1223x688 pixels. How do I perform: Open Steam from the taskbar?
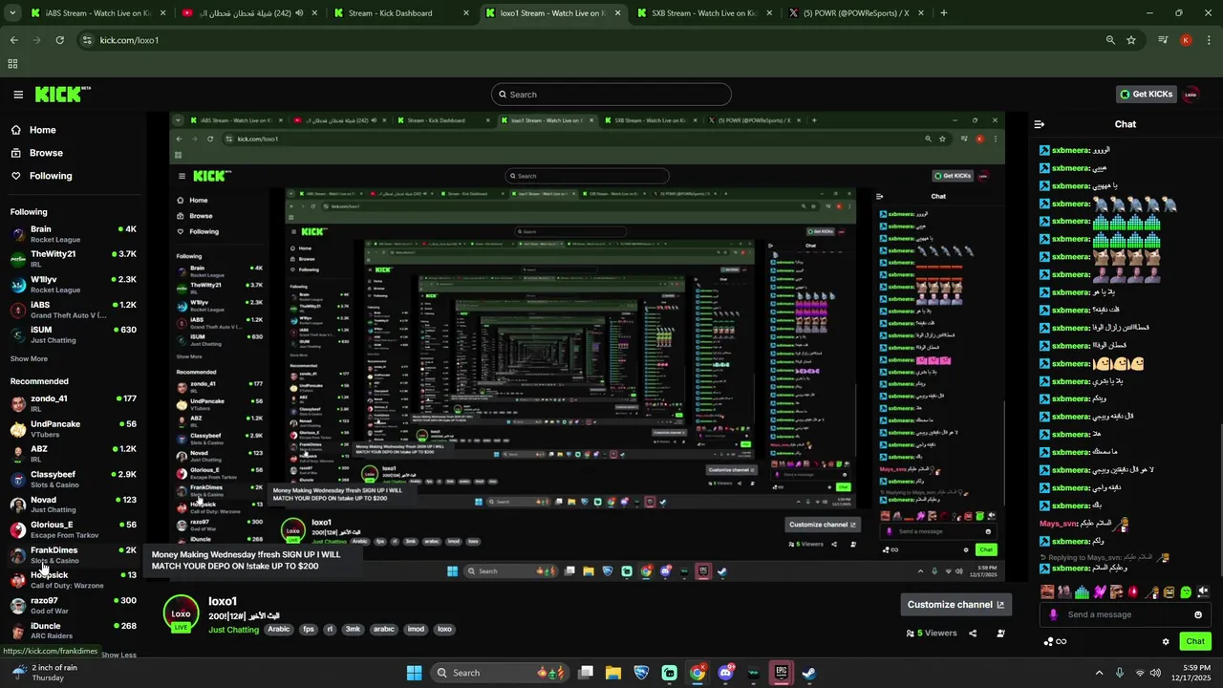tap(808, 673)
